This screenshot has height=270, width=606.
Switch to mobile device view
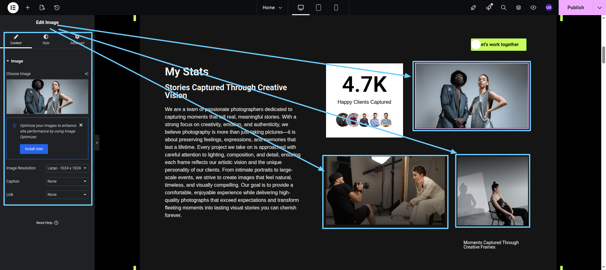click(336, 8)
